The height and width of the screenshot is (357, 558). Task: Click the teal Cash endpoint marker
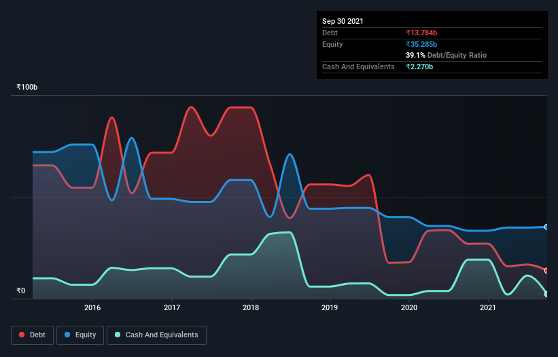pos(546,294)
